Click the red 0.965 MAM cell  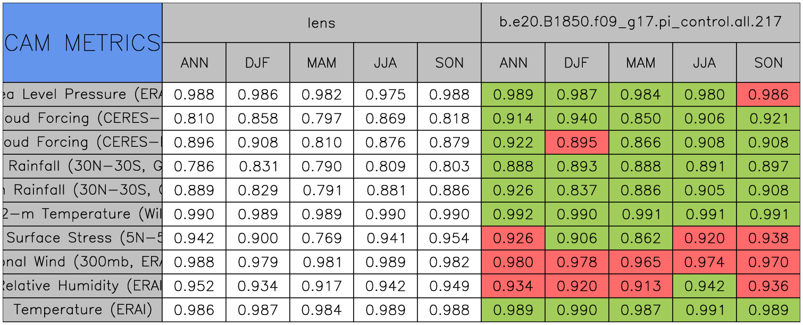(640, 262)
